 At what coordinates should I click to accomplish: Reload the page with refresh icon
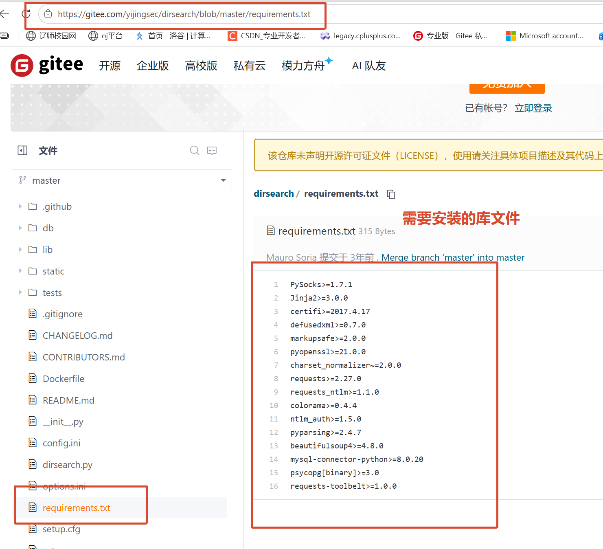(x=26, y=14)
